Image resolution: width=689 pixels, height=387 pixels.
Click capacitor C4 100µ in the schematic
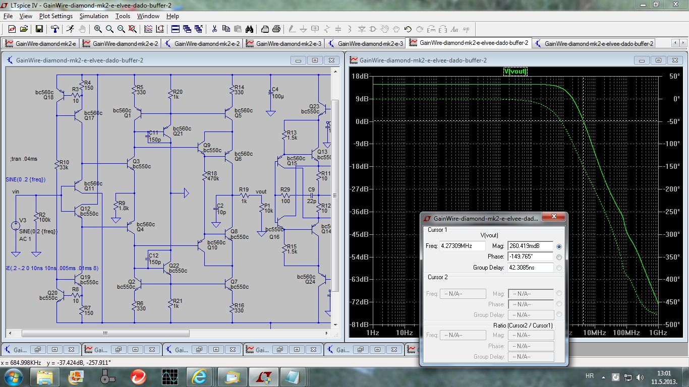(x=272, y=93)
